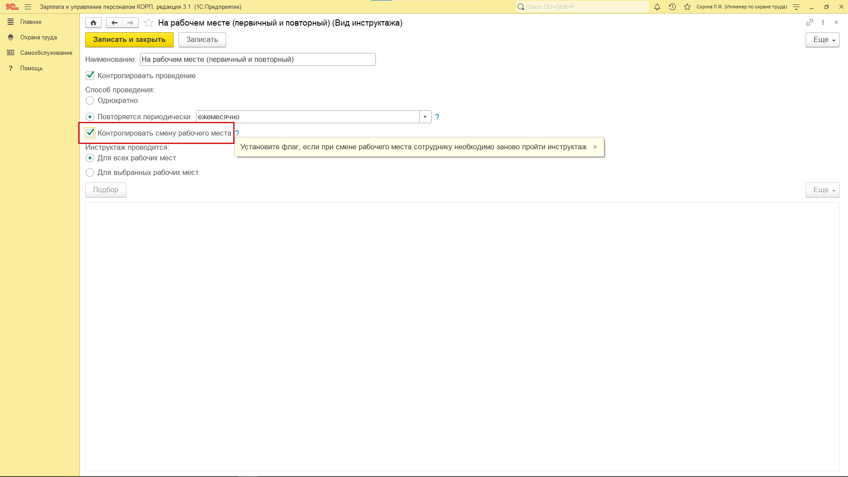848x477 pixels.
Task: Expand the ежемесячно periodicity dropdown
Action: point(425,117)
